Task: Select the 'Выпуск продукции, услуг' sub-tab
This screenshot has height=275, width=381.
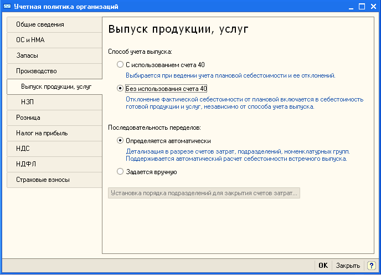Action: click(x=55, y=87)
